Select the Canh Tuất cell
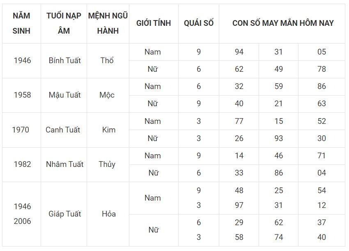Viewport: 349px width, 251px height. click(x=63, y=130)
